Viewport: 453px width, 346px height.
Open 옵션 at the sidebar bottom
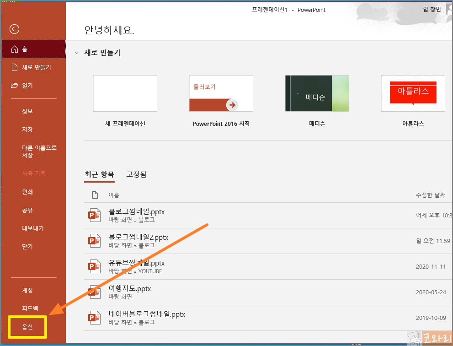(27, 327)
